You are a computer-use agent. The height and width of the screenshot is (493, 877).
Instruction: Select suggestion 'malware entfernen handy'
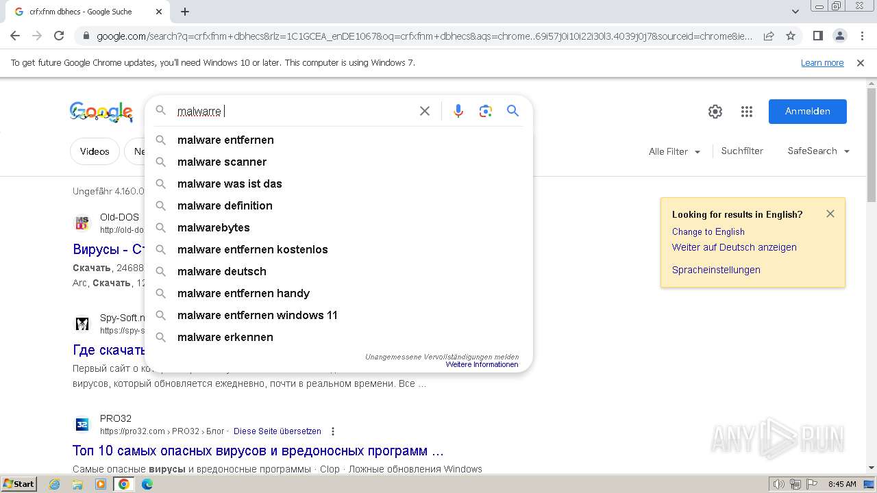(338, 293)
